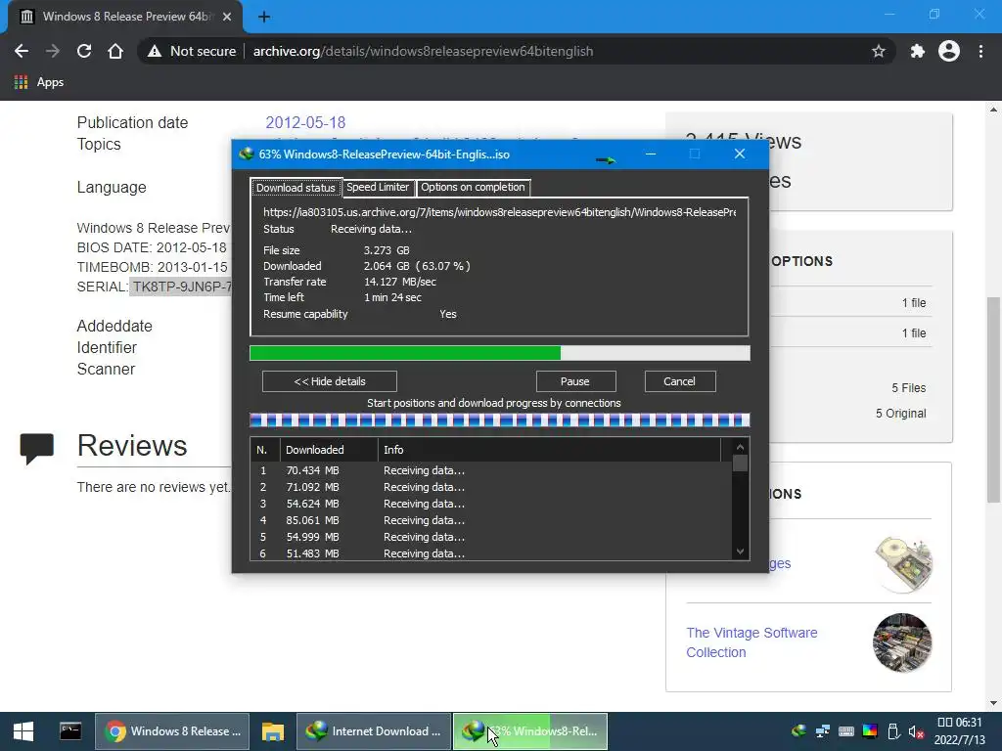Viewport: 1002px width, 751px height.
Task: Open the Windows Start menu
Action: coord(23,731)
